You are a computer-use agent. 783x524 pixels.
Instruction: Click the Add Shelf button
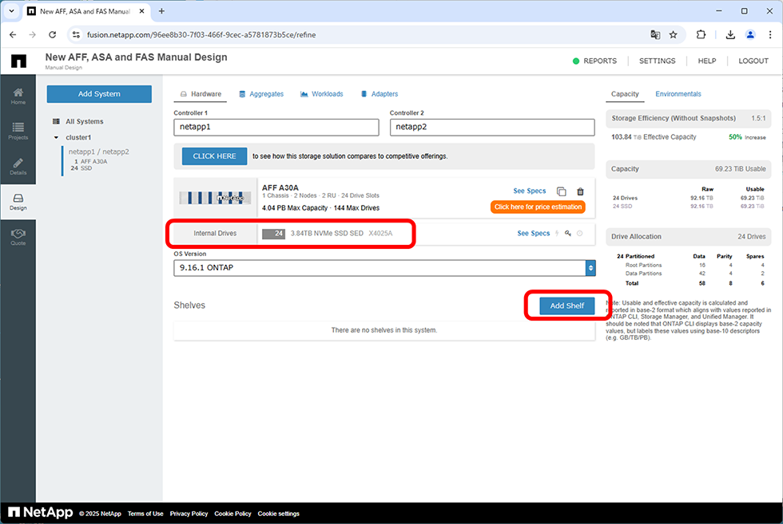pos(566,305)
